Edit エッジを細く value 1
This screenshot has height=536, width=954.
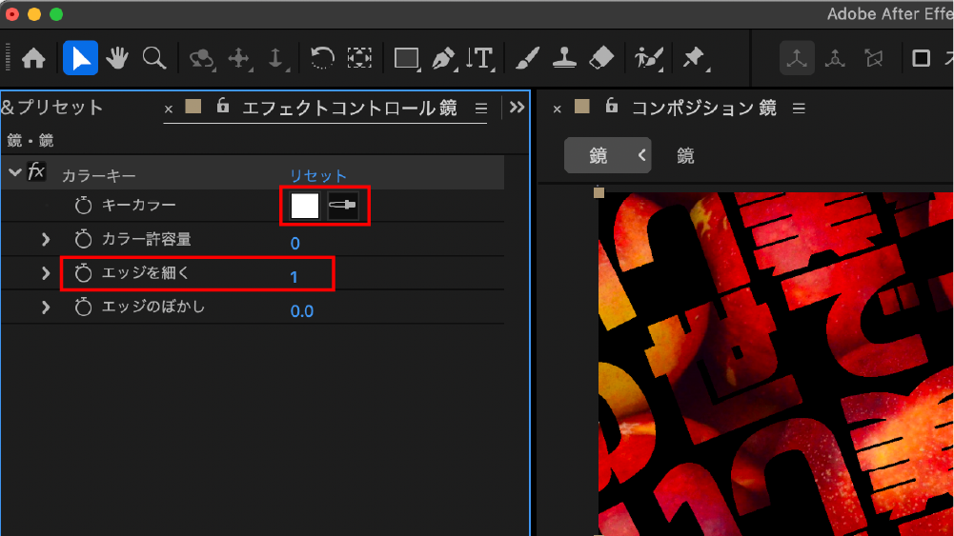coord(294,277)
